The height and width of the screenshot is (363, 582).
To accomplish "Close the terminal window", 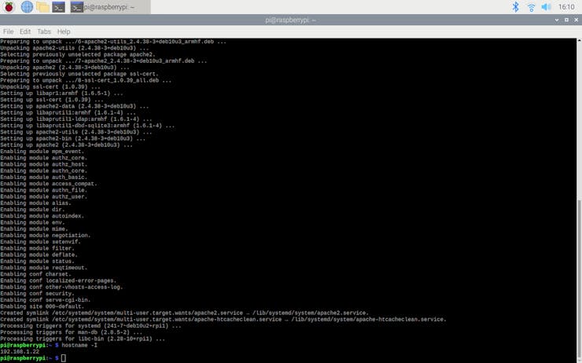I will (x=576, y=20).
